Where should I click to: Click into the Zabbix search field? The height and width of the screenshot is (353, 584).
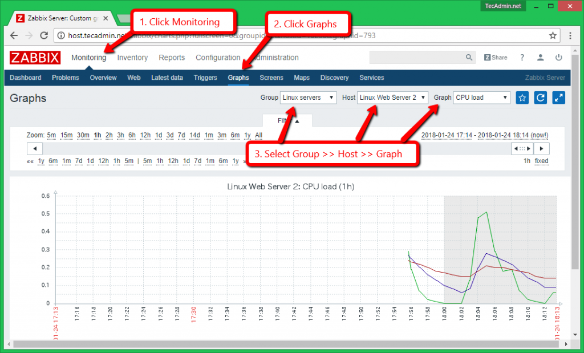click(416, 58)
